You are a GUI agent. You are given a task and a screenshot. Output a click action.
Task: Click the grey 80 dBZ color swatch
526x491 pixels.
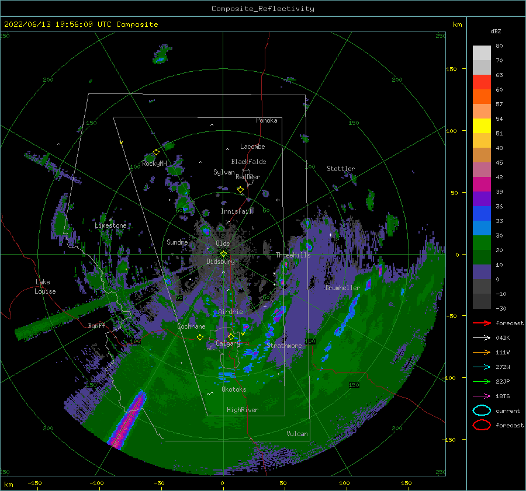(x=482, y=53)
